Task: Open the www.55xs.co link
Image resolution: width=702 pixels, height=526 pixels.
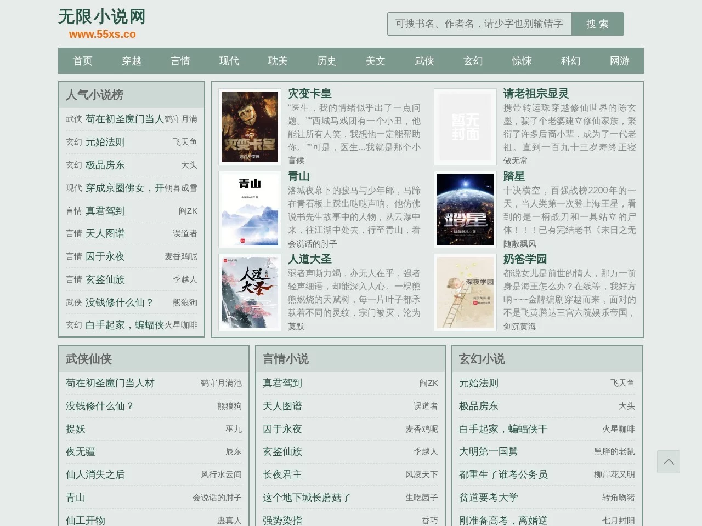Action: click(101, 34)
